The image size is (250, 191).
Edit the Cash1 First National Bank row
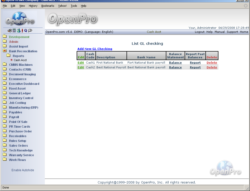pyautogui.click(x=81, y=63)
